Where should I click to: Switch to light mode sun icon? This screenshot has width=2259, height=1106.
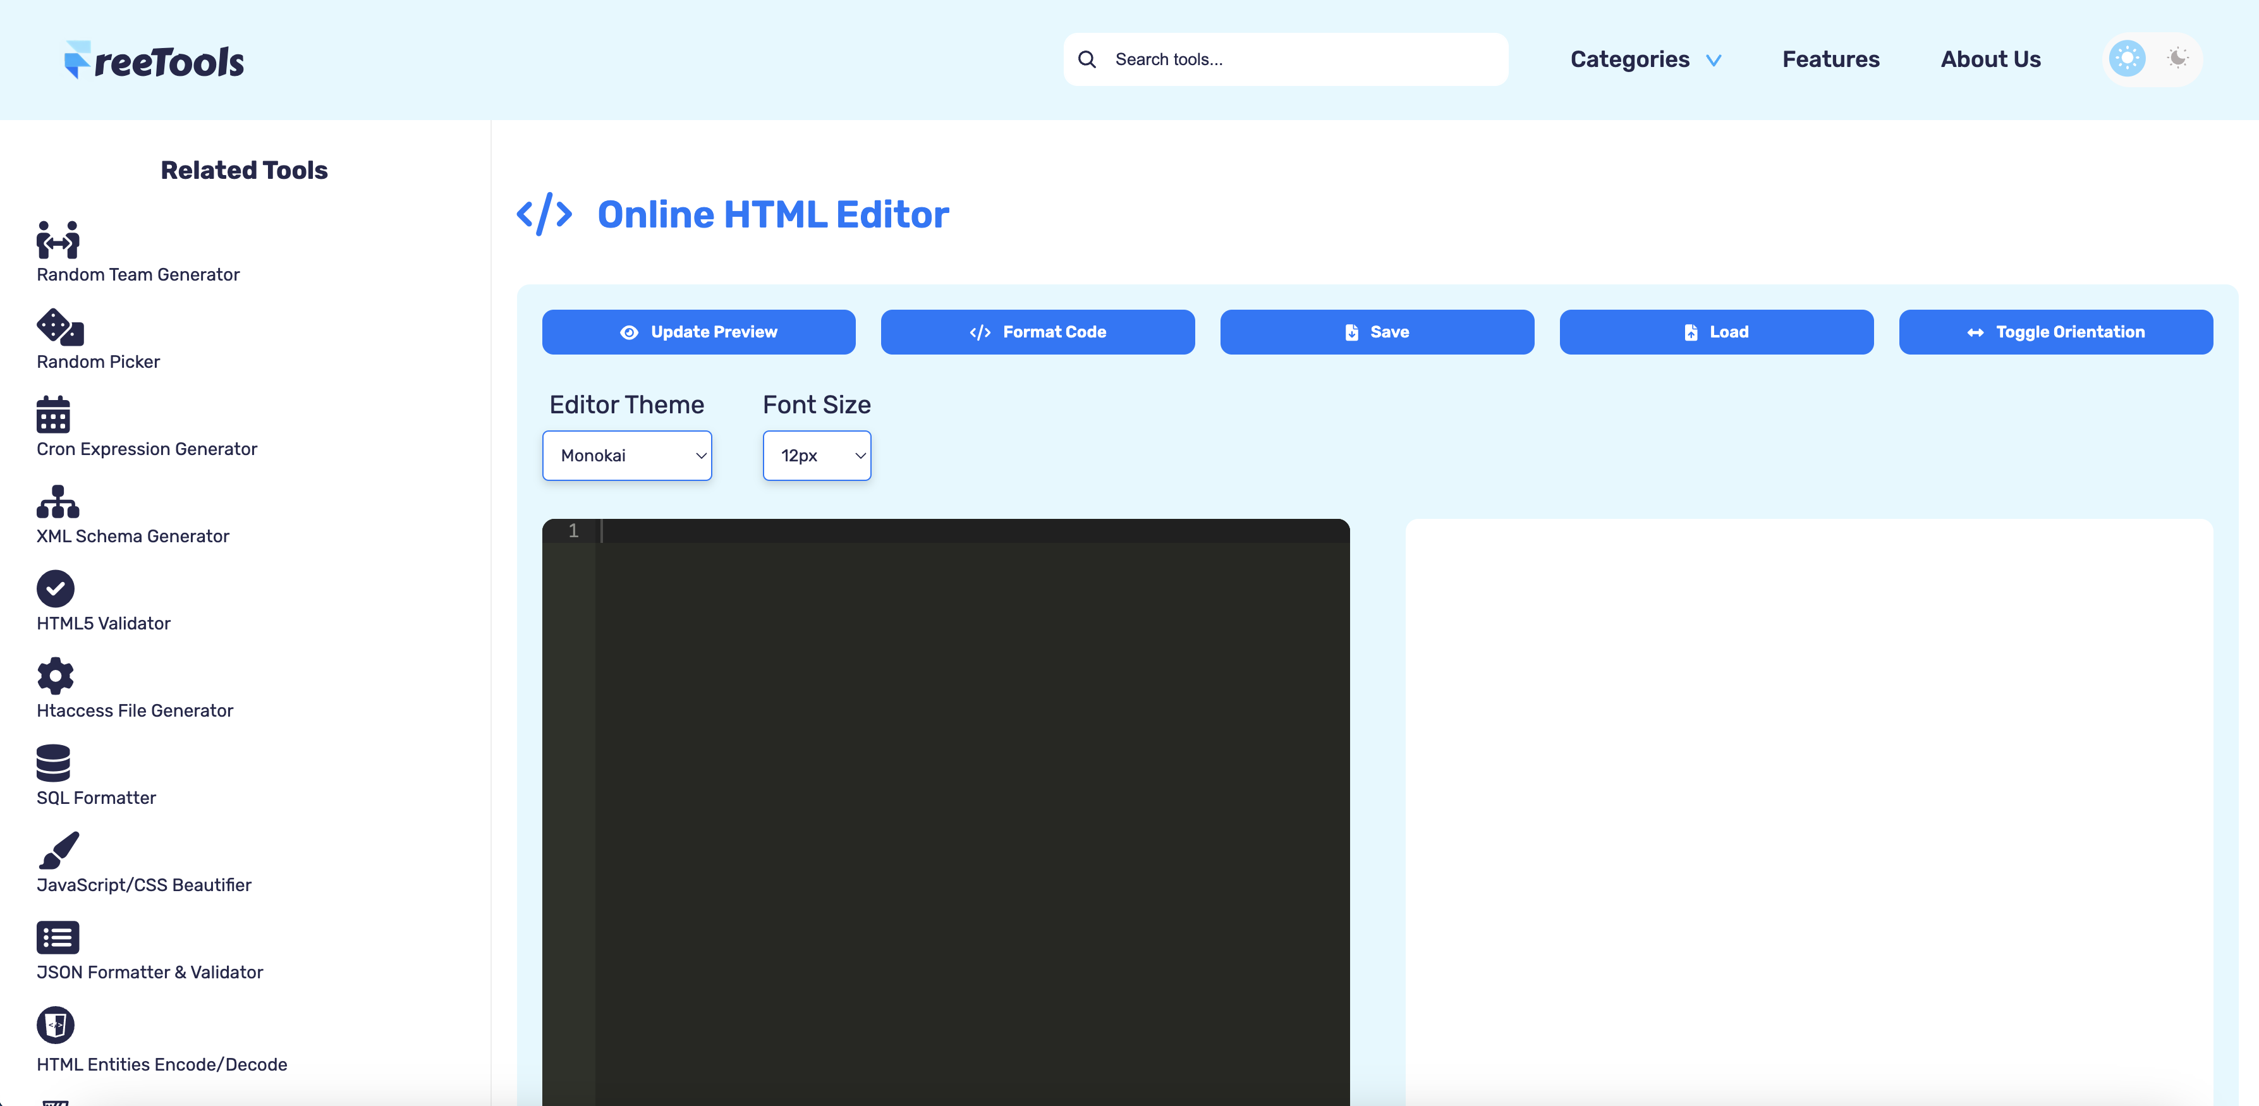pos(2126,59)
